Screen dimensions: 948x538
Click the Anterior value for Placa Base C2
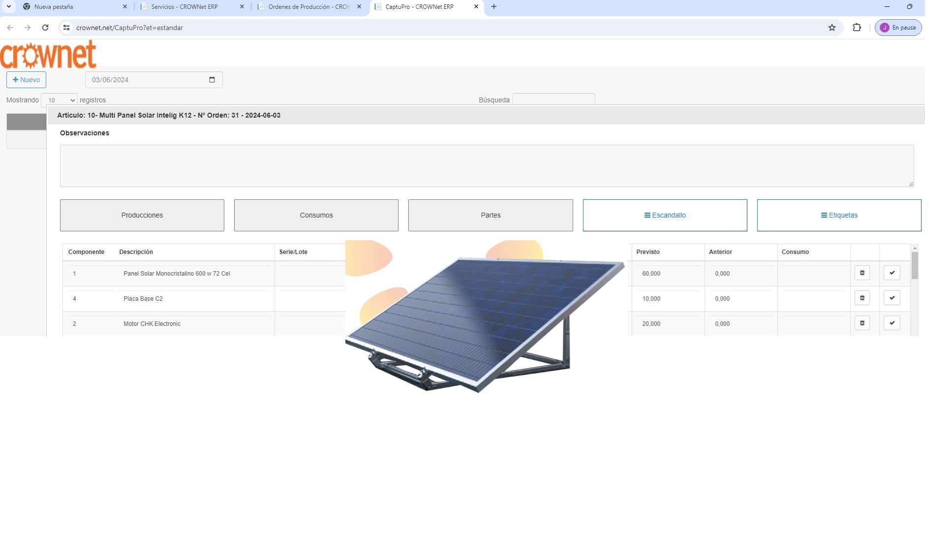[x=722, y=298]
